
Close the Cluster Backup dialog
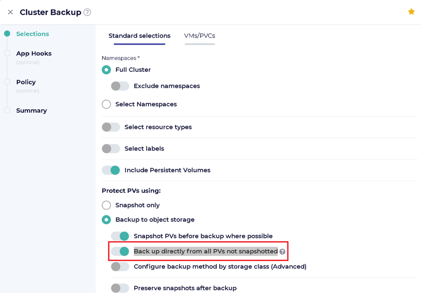point(11,12)
